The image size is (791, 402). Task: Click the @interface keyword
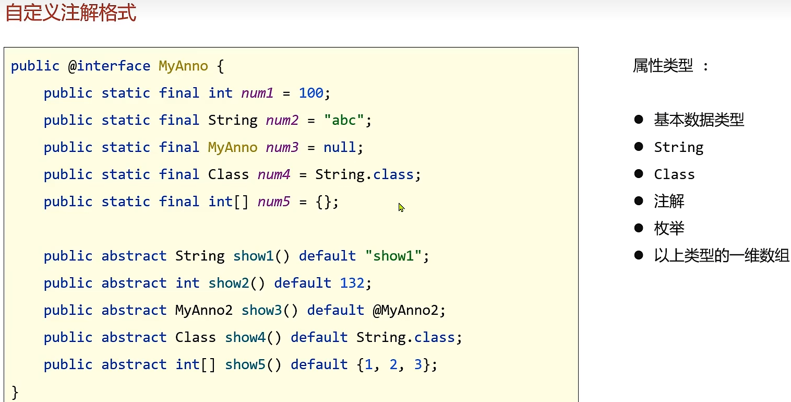click(x=109, y=66)
